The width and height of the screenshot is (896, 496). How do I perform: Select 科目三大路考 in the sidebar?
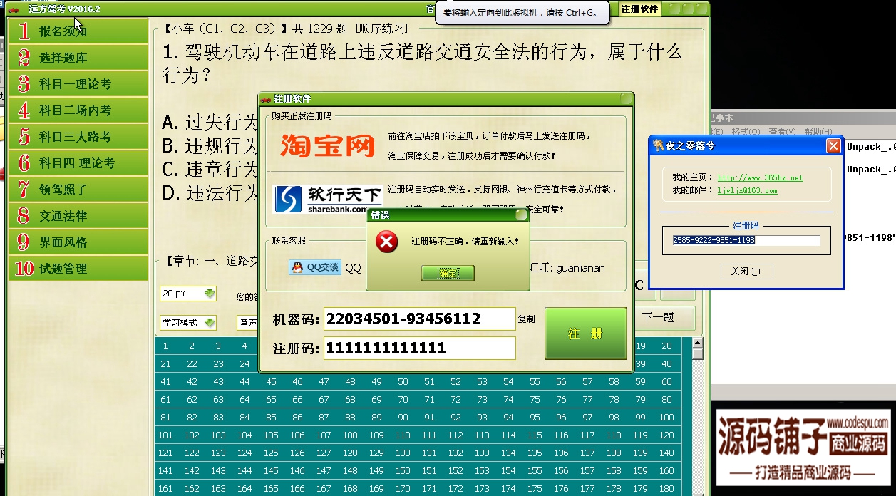point(78,137)
